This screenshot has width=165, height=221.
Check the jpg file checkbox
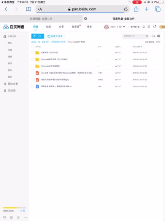[32, 80]
